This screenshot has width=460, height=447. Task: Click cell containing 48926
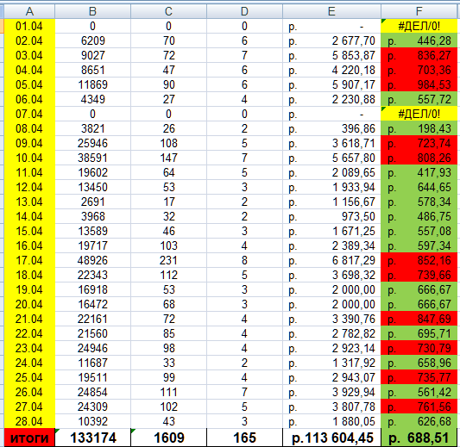(92, 260)
